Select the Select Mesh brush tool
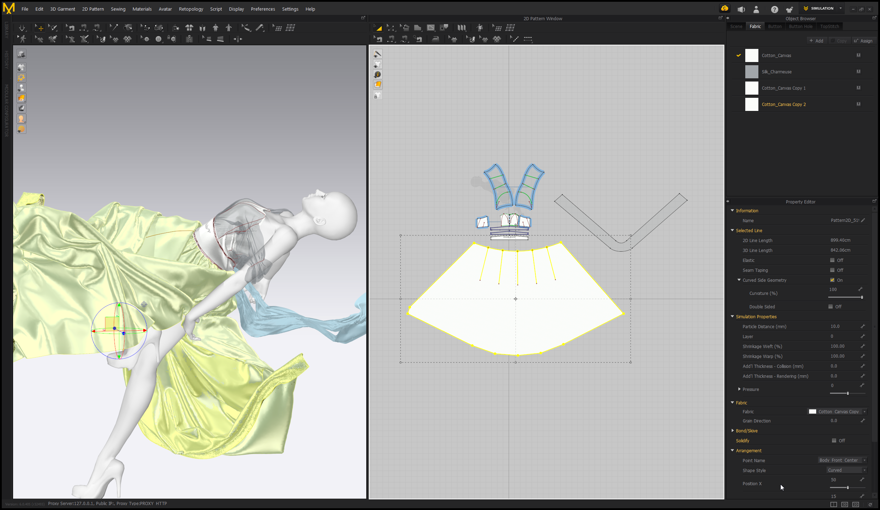This screenshot has height=510, width=880. click(x=53, y=28)
